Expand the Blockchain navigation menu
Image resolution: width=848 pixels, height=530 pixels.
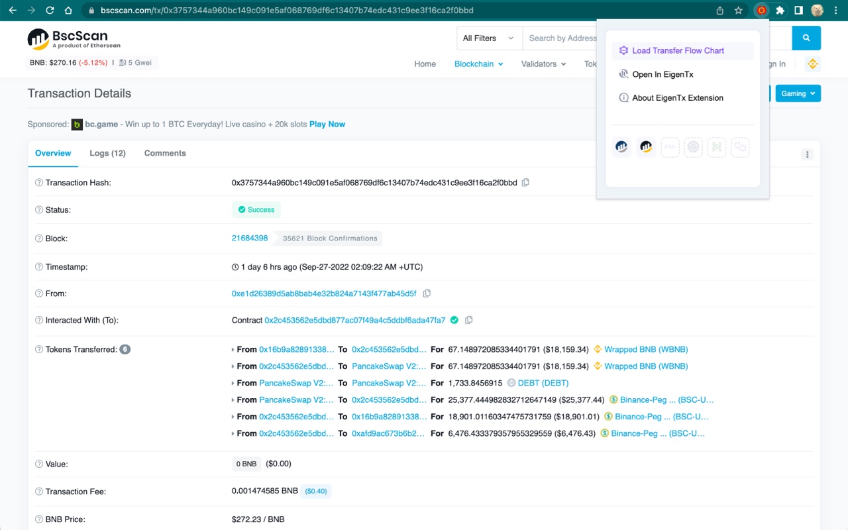tap(478, 64)
